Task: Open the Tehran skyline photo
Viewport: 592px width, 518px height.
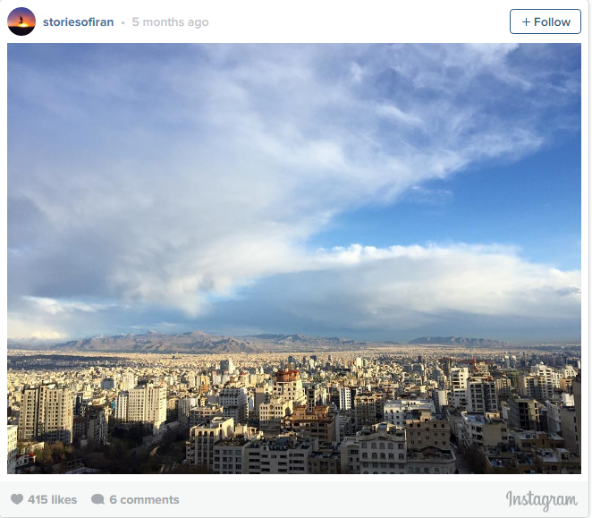Action: (294, 259)
